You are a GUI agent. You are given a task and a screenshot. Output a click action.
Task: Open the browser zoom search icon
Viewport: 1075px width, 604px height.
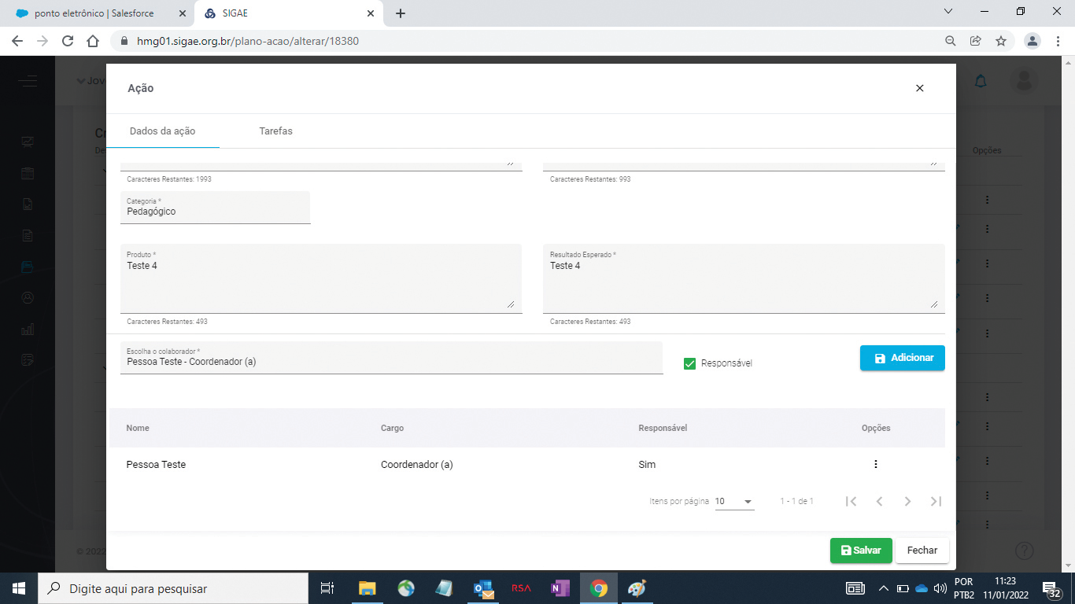click(950, 41)
